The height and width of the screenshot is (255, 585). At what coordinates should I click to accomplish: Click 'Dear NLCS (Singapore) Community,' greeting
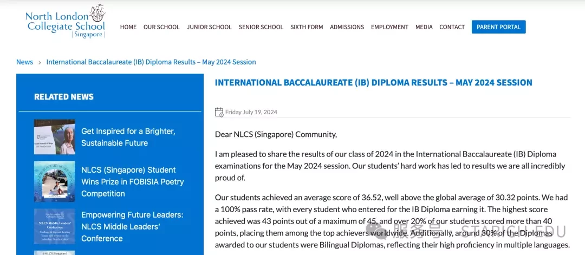coord(276,134)
